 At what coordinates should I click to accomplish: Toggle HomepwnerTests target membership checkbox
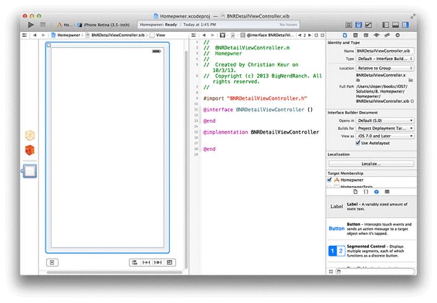[329, 186]
